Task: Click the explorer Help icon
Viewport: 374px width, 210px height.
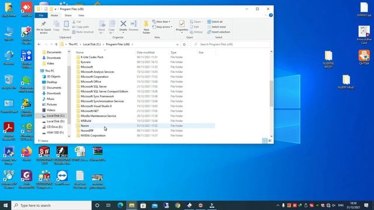Action: tap(271, 15)
